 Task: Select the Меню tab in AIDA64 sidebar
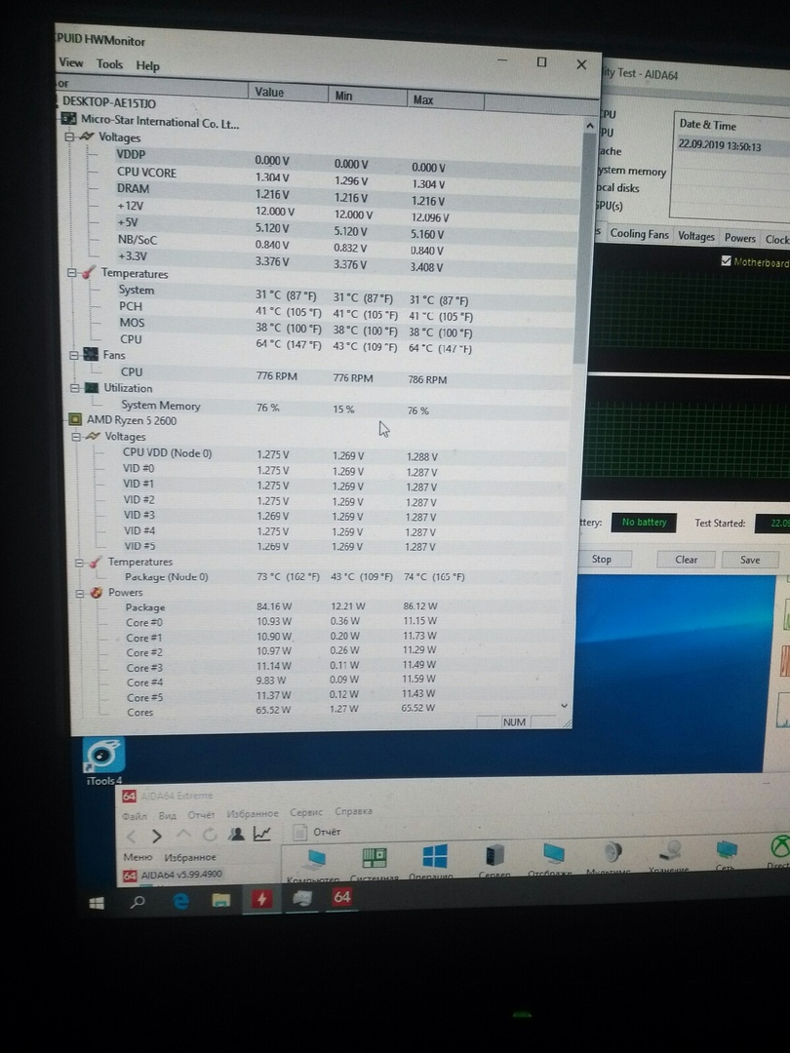pos(138,857)
